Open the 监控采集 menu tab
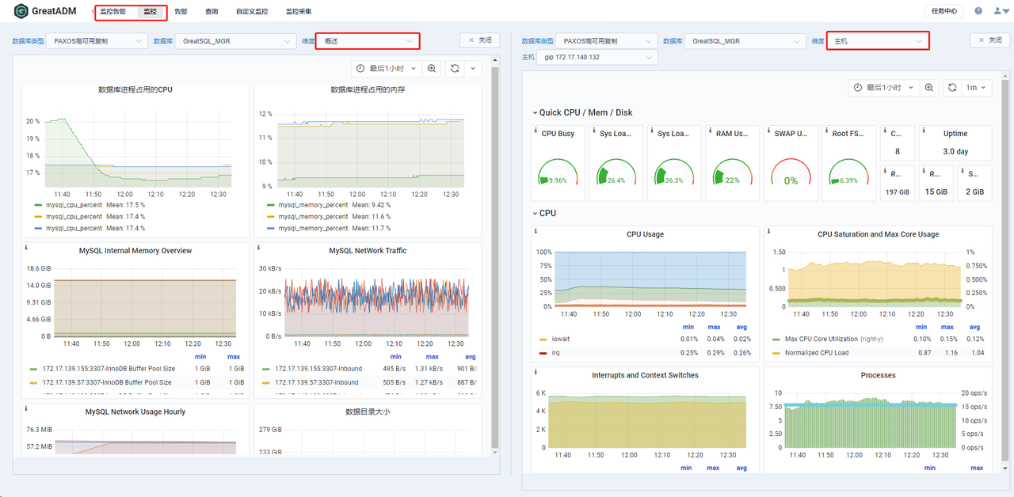Viewport: 1014px width, 497px height. coord(299,12)
